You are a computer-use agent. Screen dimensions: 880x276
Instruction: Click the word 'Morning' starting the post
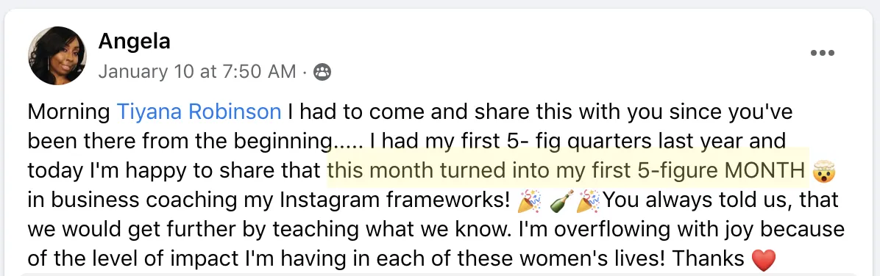[x=69, y=112]
